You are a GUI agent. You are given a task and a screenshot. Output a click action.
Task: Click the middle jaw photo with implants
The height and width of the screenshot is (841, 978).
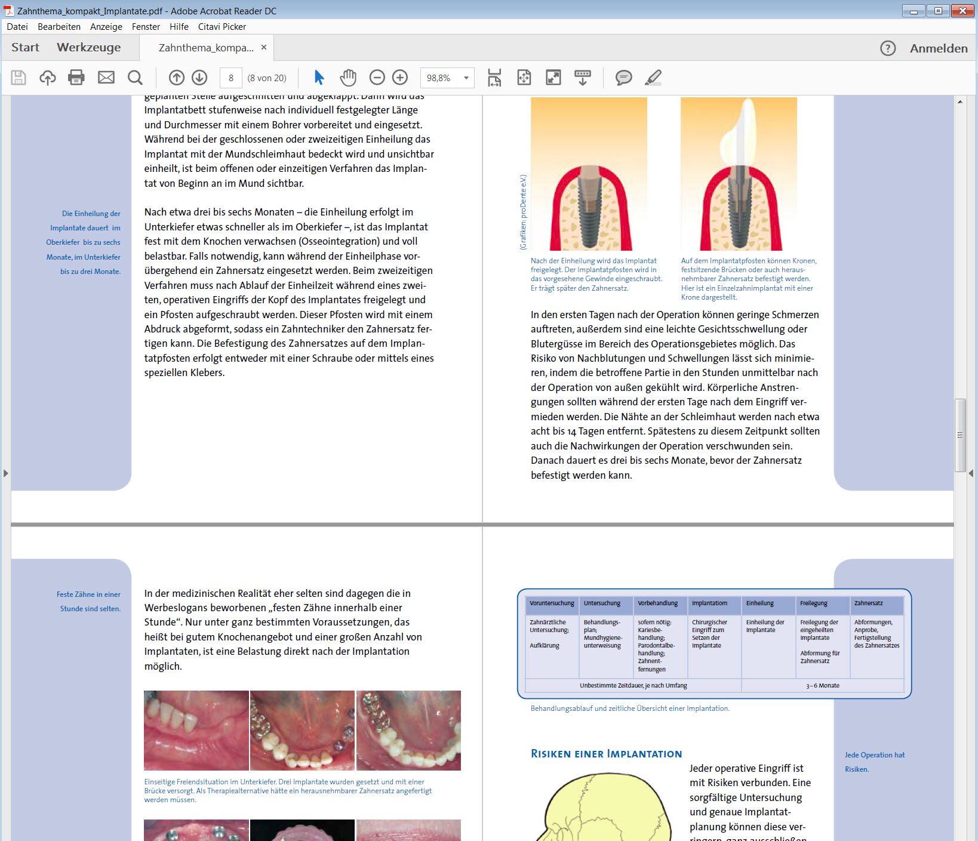302,731
